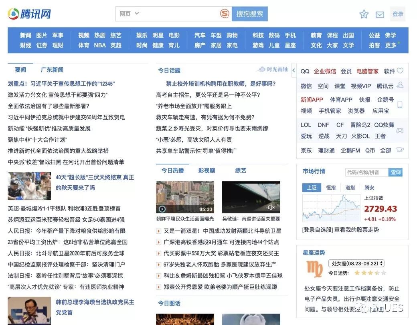Open 游戏 in the navigation bar
Viewport: 417px width, 325px height.
click(x=258, y=45)
